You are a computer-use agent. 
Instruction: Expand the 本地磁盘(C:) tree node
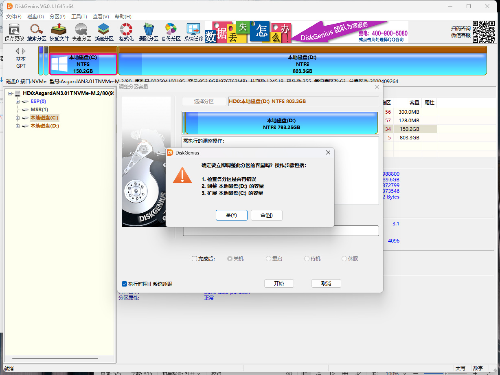18,118
